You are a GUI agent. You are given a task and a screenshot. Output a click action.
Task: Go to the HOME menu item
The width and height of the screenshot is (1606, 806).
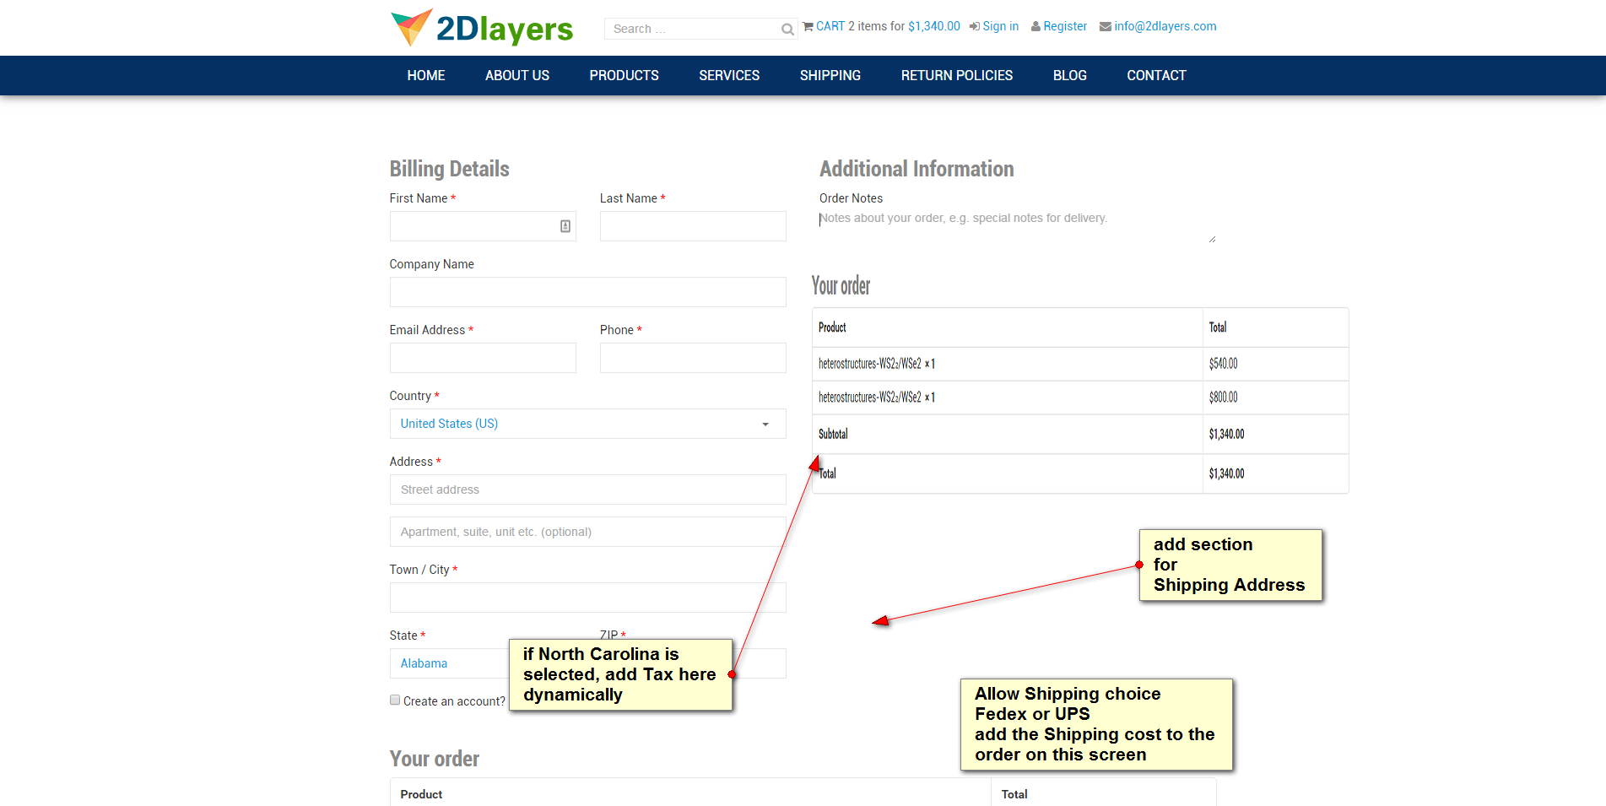pyautogui.click(x=426, y=76)
